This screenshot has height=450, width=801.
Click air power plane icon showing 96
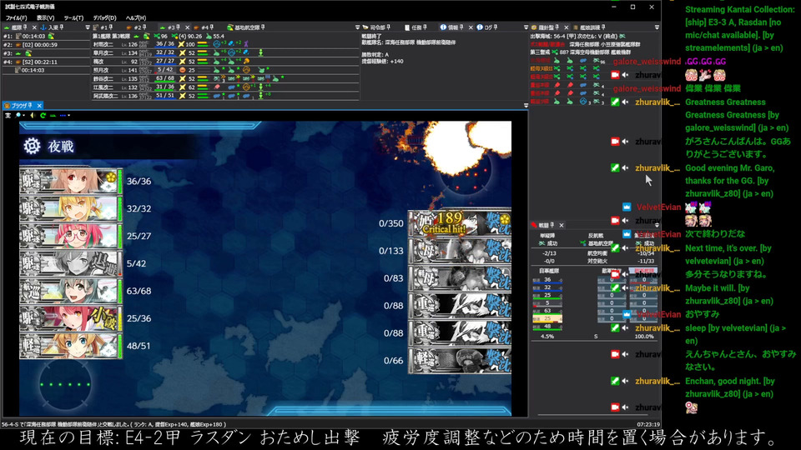tap(157, 36)
